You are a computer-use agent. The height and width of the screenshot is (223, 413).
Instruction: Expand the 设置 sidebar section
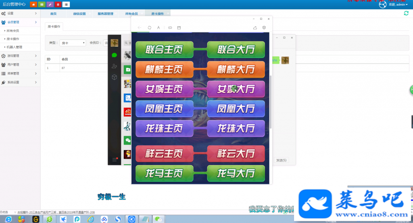click(x=20, y=13)
